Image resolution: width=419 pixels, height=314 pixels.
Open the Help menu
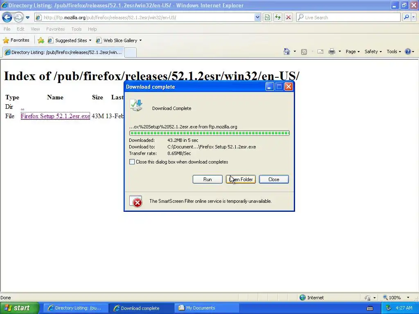coord(92,29)
